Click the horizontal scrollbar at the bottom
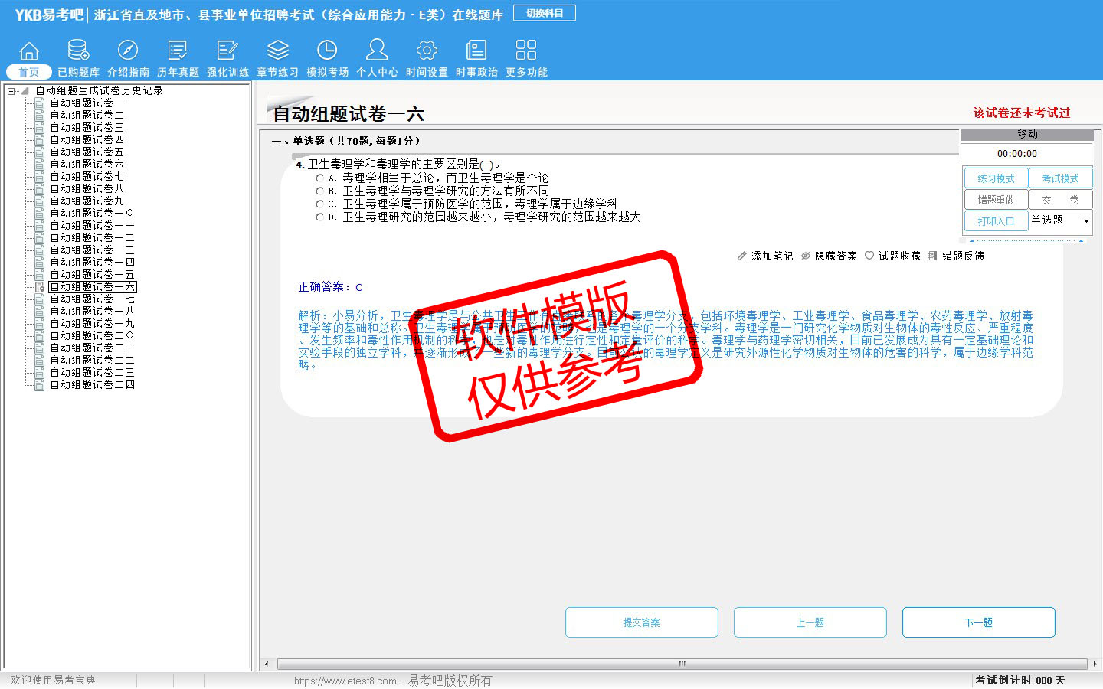 tap(681, 664)
